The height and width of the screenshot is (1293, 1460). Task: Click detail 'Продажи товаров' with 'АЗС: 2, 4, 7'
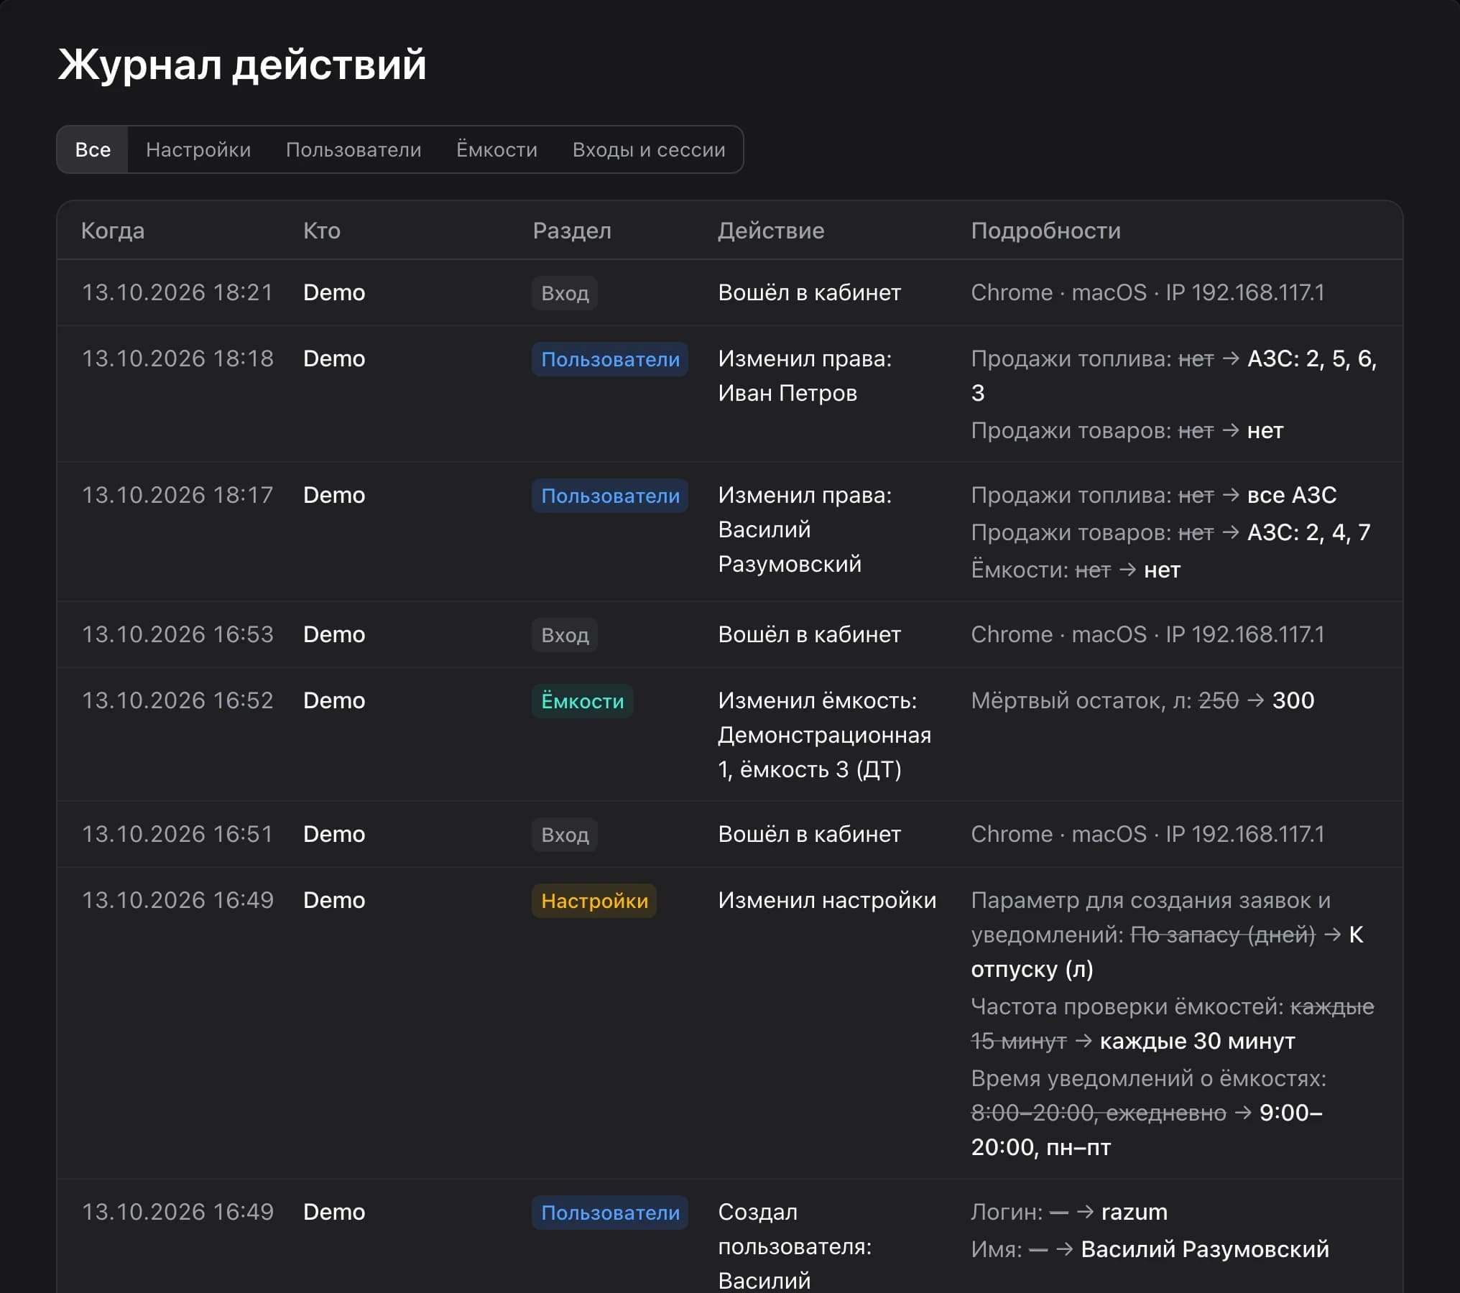[1170, 532]
